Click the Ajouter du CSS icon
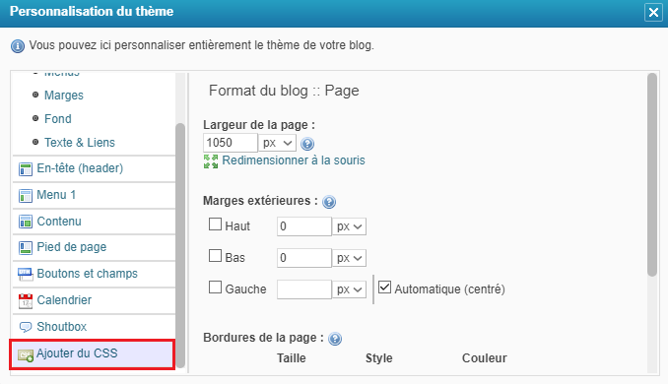The height and width of the screenshot is (384, 668). 26,354
